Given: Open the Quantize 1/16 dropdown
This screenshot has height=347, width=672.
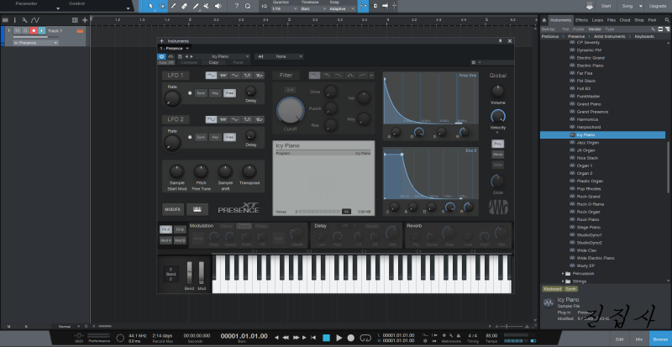Looking at the screenshot, I should click(x=283, y=8).
